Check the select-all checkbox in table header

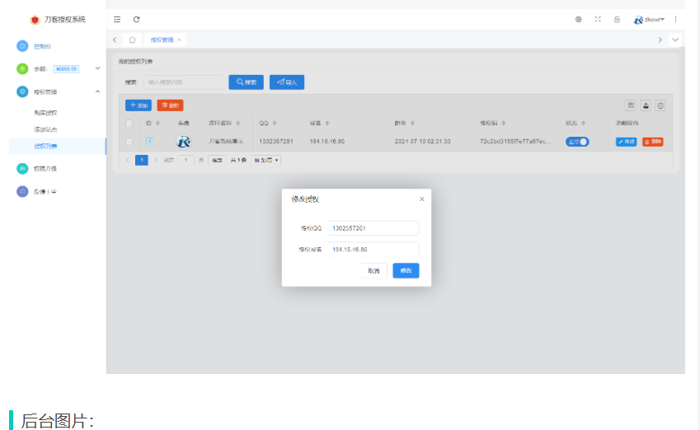(x=129, y=124)
